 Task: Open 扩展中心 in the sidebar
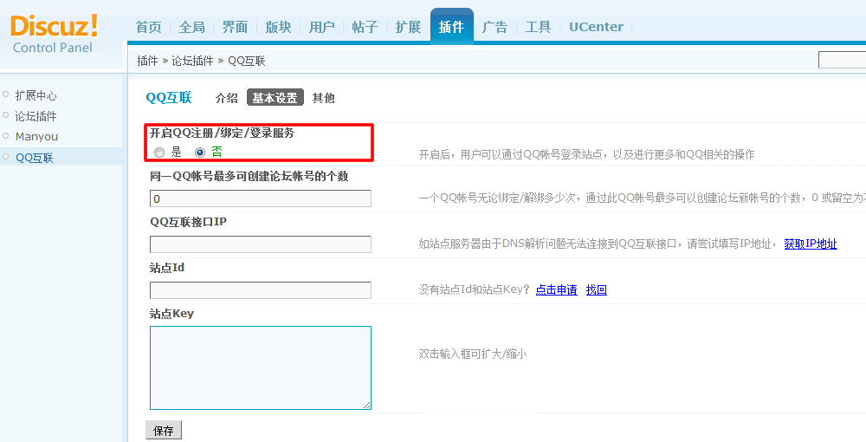coord(36,95)
